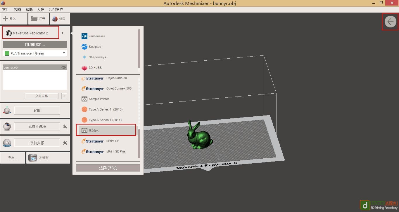Click the Type A Series 1 (2013) icon
Viewport: 399px width, 212px height.
pos(84,109)
